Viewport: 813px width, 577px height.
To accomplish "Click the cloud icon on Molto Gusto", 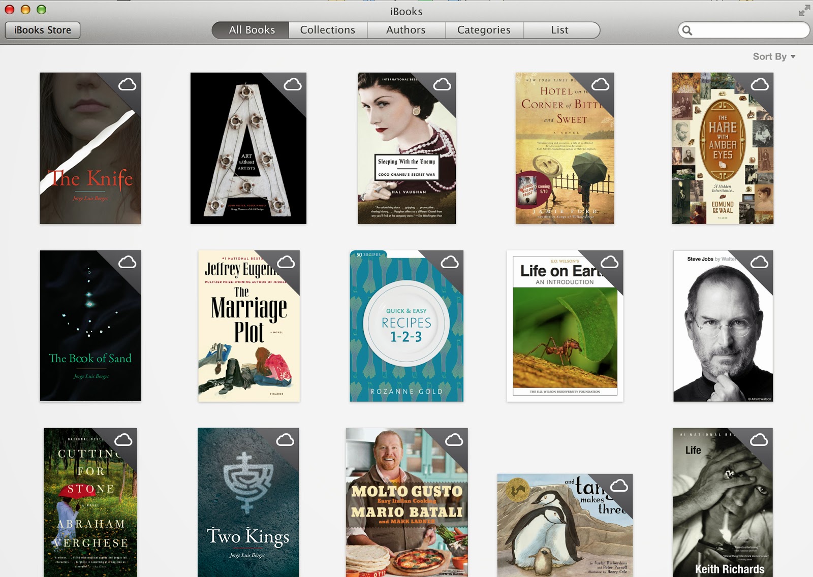I will coord(454,440).
